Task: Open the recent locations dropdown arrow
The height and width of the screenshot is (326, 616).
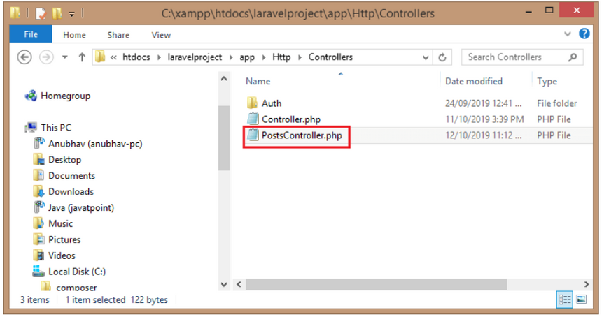Action: pos(65,57)
